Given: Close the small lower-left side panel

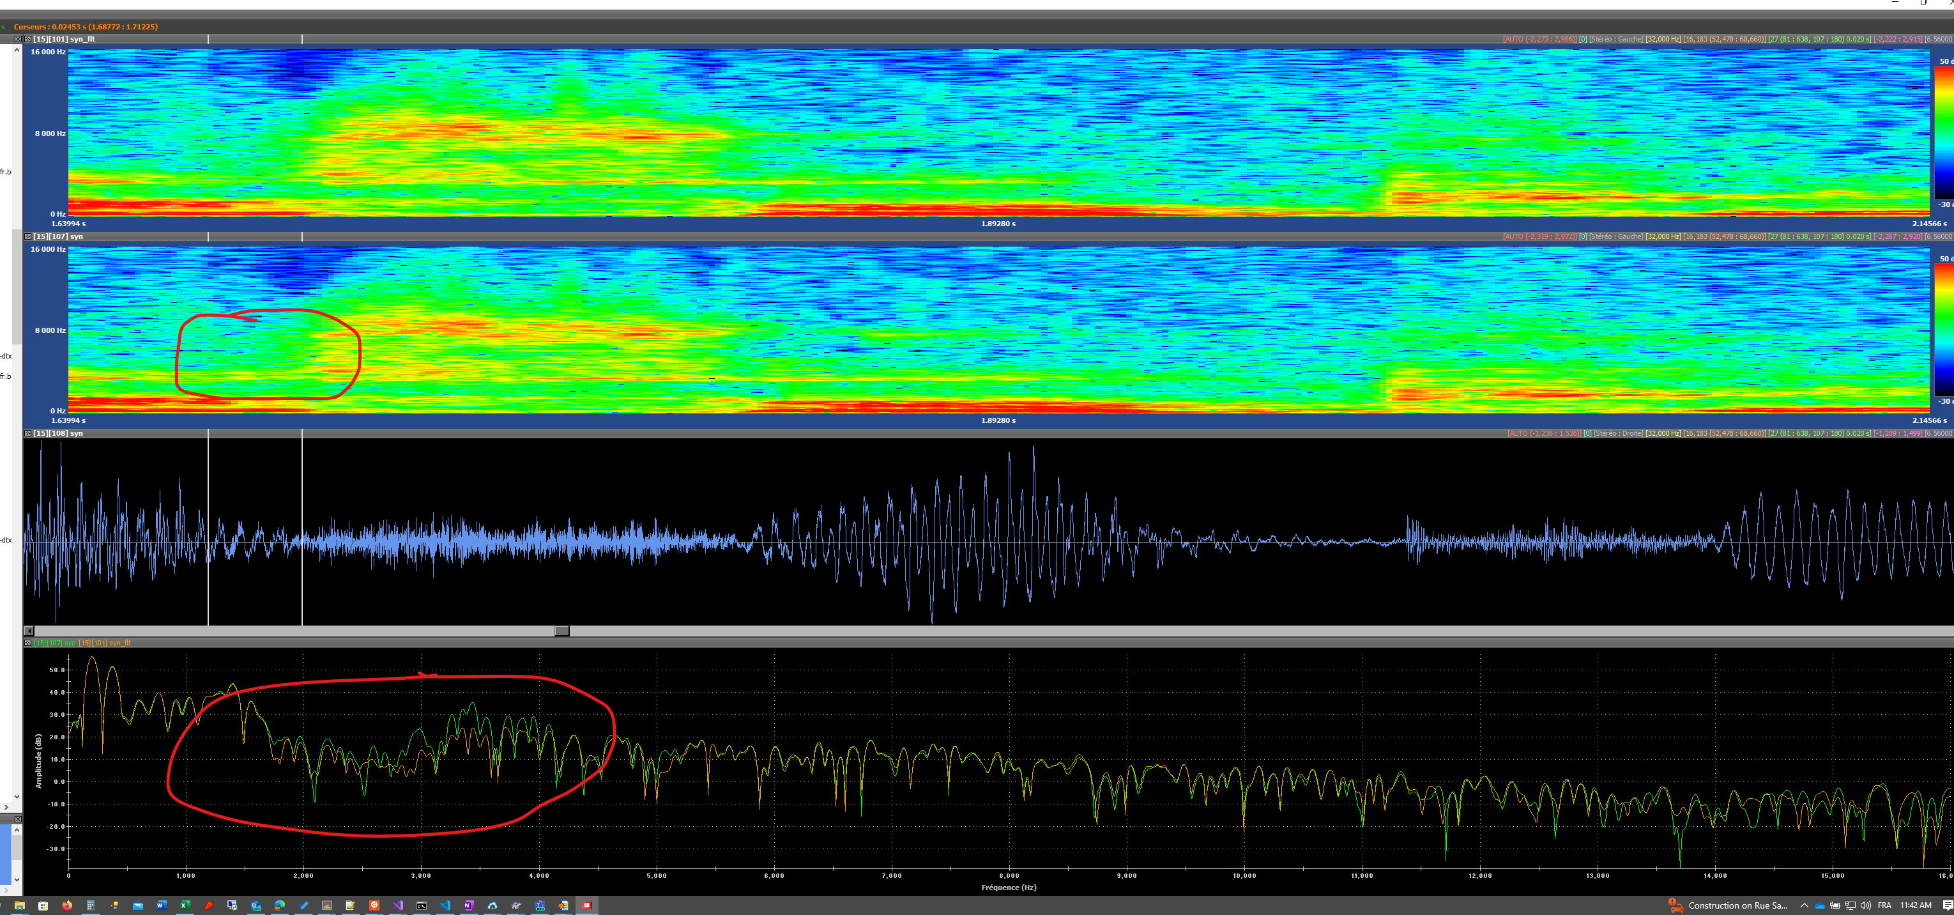Looking at the screenshot, I should (18, 819).
